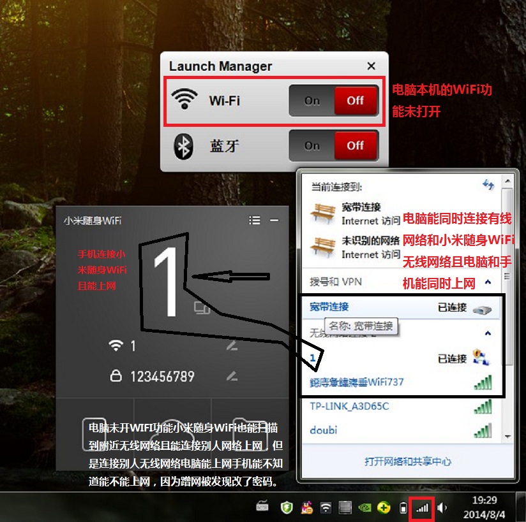
Task: Open the Xiaomi WiFi tray icon
Action: coord(326,508)
